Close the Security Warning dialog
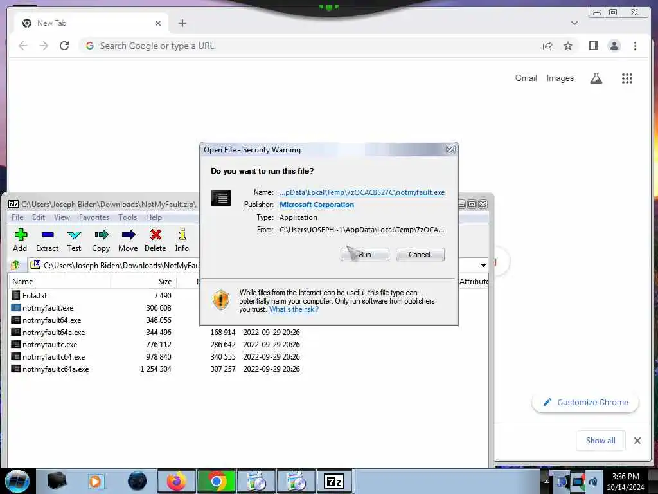Screen dimensions: 658x494 (450, 149)
